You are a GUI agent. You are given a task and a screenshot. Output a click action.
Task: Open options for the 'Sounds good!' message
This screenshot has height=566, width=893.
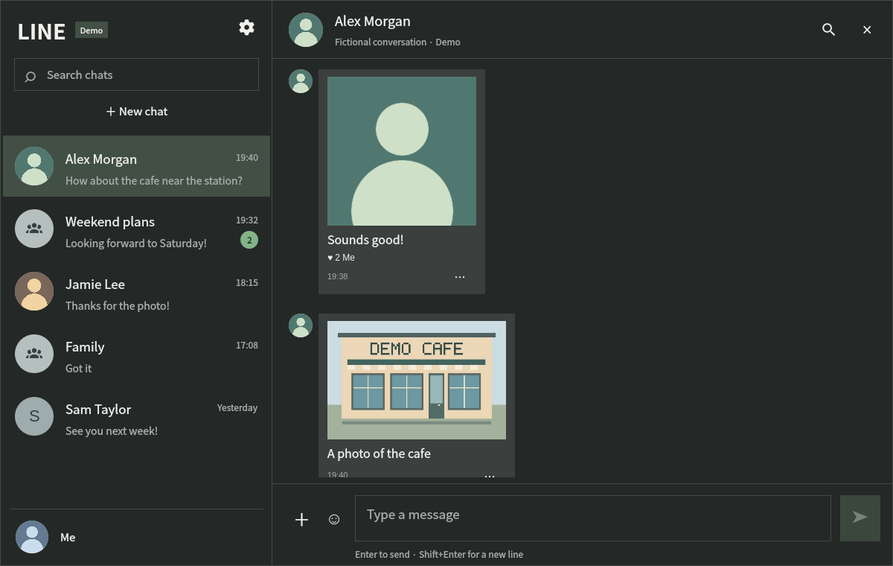click(x=460, y=277)
